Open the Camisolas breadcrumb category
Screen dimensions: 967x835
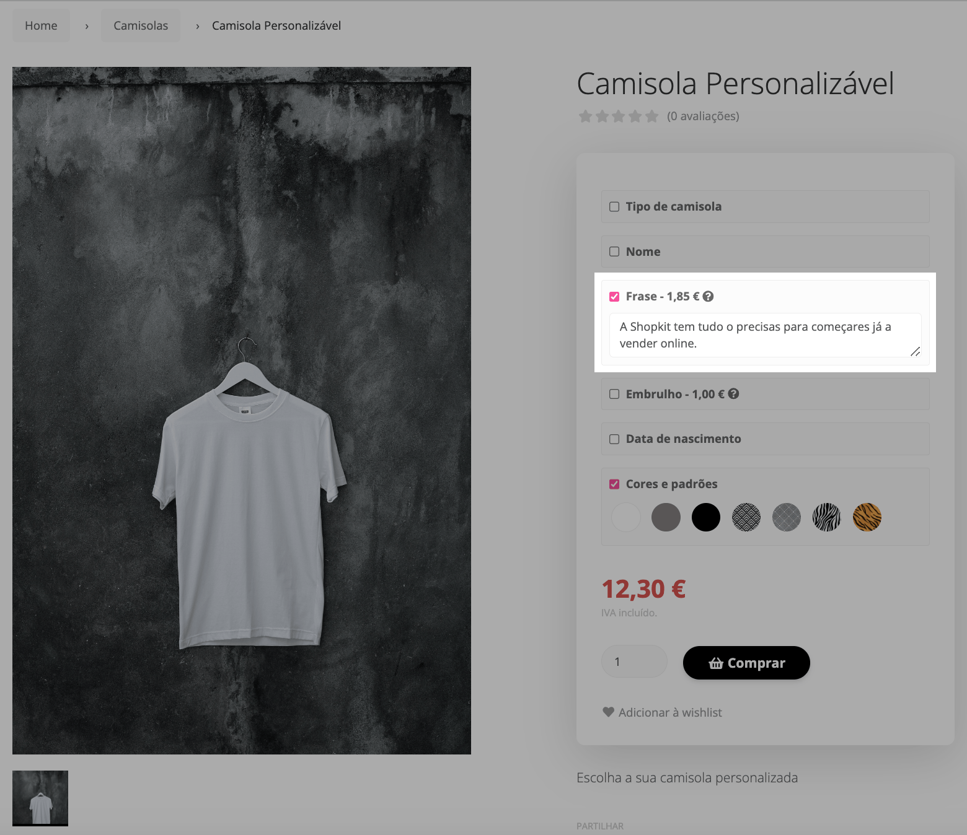141,26
